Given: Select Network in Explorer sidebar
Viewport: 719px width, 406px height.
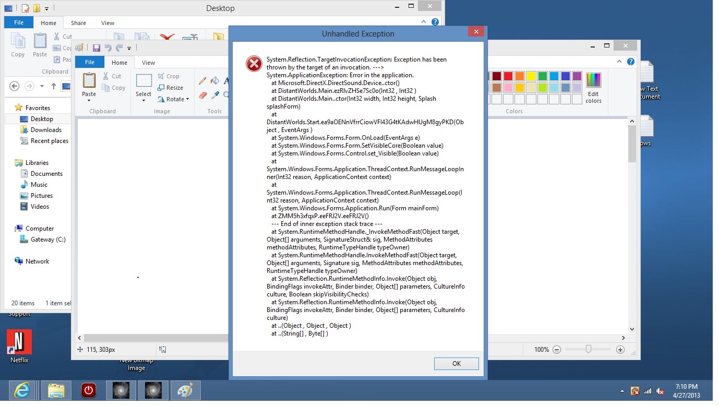Looking at the screenshot, I should [x=32, y=261].
